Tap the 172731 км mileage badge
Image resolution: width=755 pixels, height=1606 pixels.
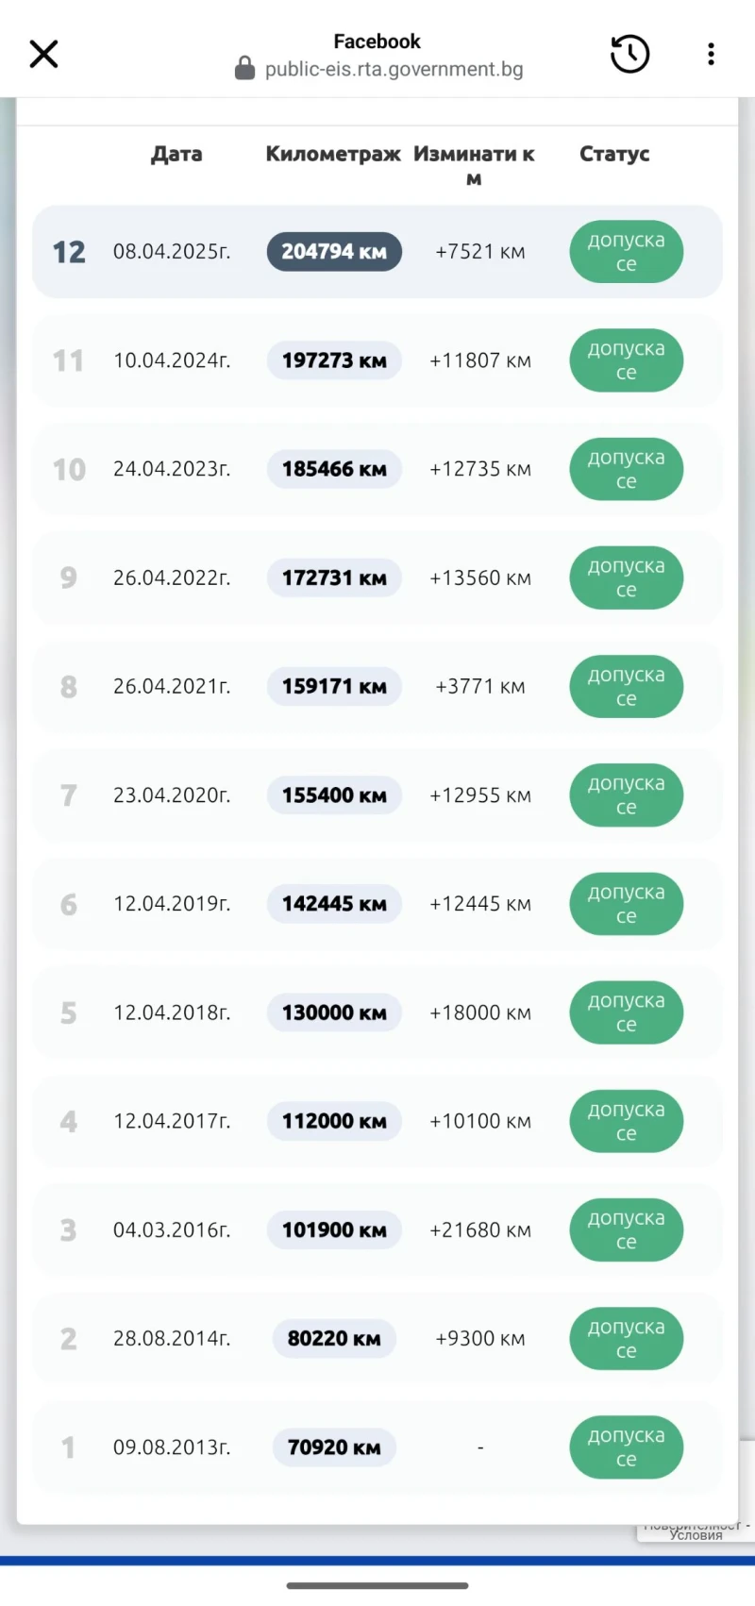tap(334, 577)
